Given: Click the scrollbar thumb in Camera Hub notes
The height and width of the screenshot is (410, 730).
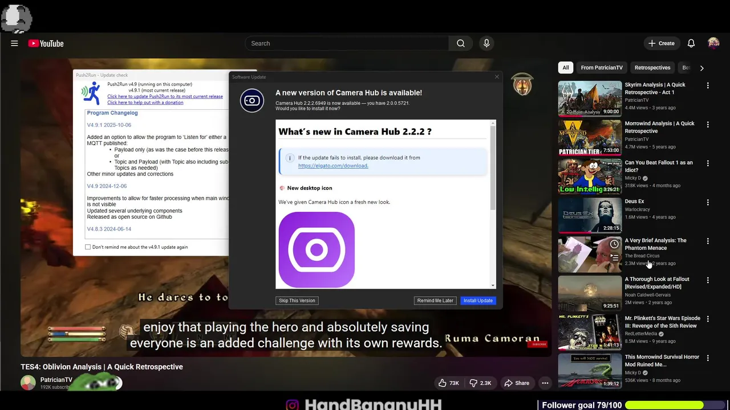Looking at the screenshot, I should pyautogui.click(x=493, y=168).
